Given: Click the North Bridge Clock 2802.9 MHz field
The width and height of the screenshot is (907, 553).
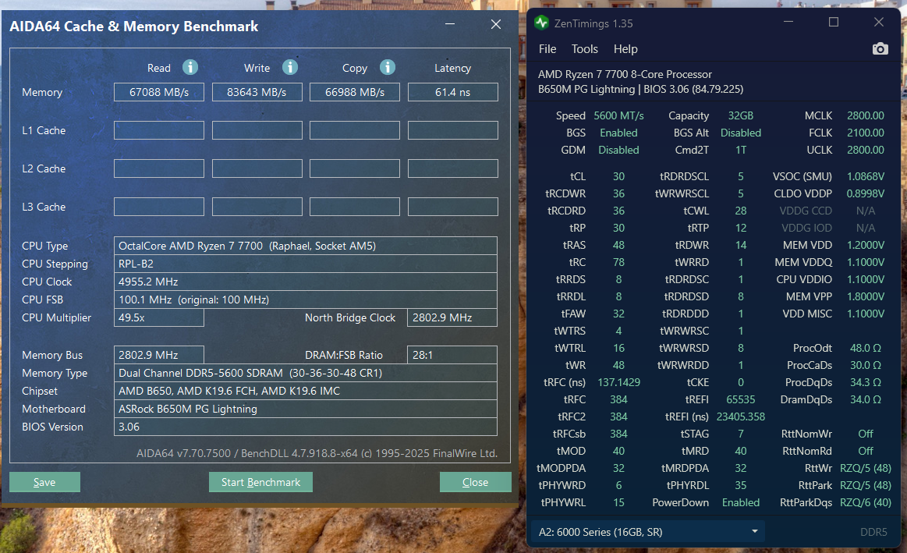Looking at the screenshot, I should pos(452,317).
